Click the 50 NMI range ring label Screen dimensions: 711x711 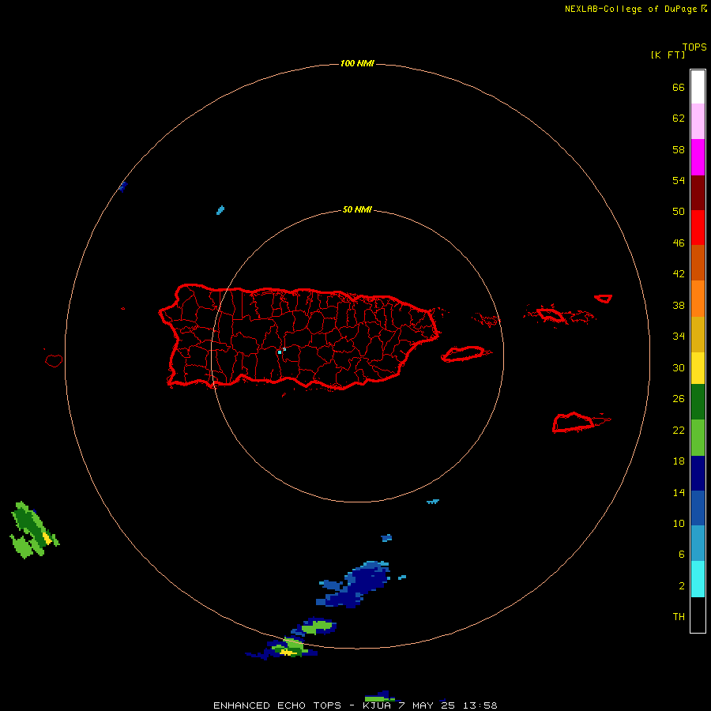(357, 209)
